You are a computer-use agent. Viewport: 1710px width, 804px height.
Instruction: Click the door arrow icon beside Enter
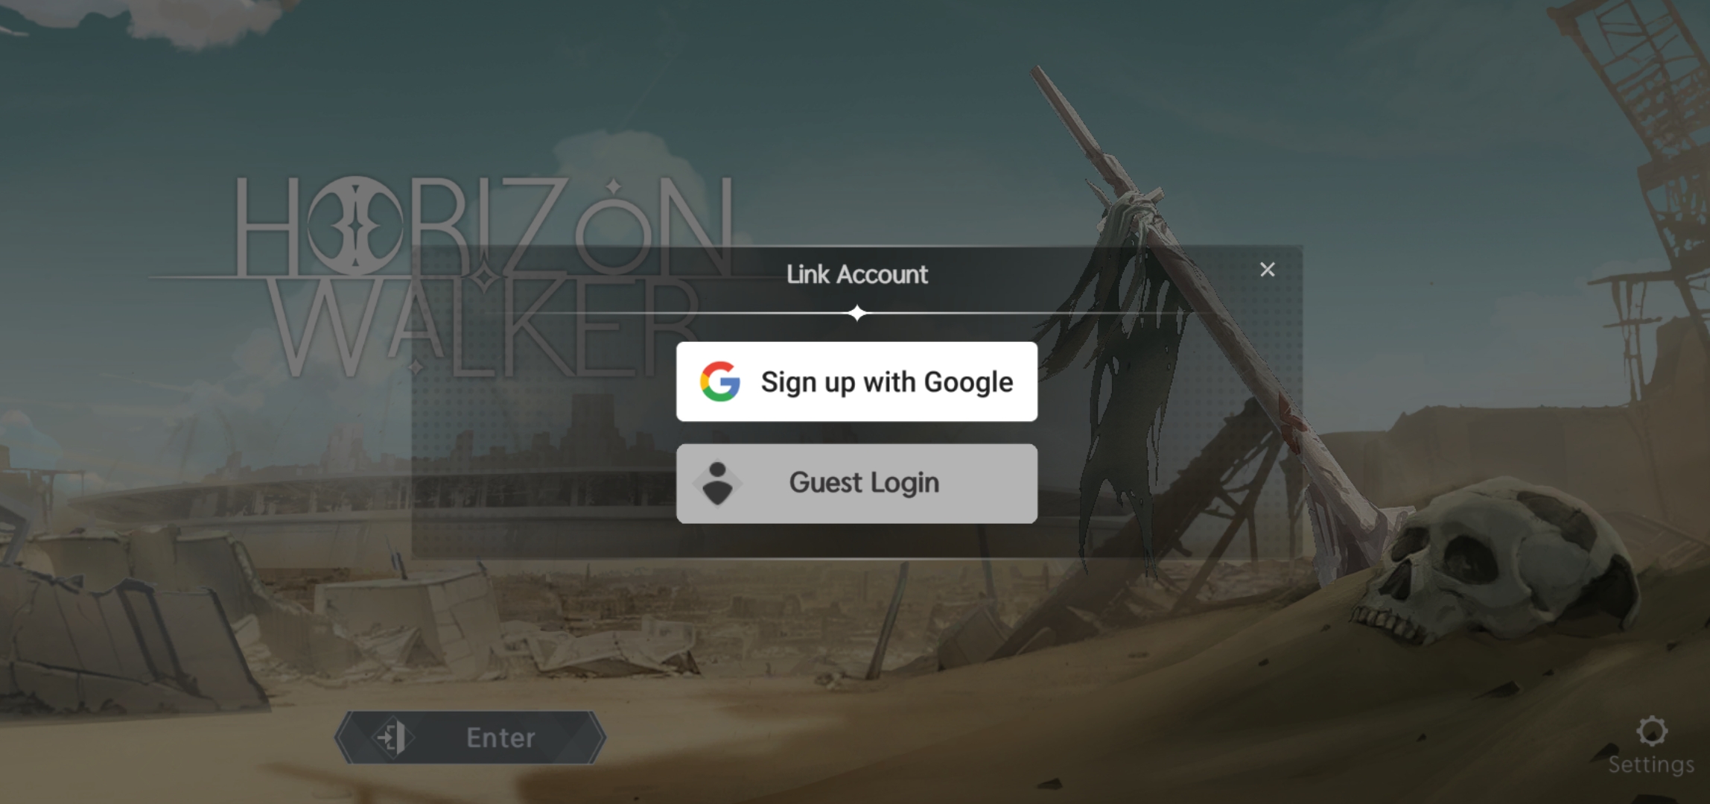[x=392, y=738]
